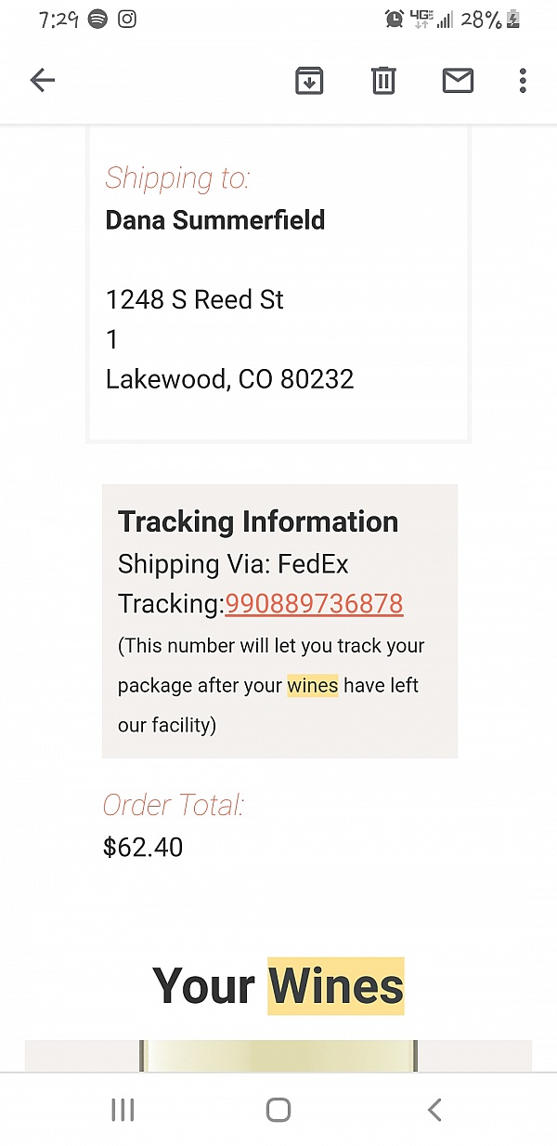Tap the Android recent apps button
This screenshot has height=1146, width=557.
tap(123, 1109)
